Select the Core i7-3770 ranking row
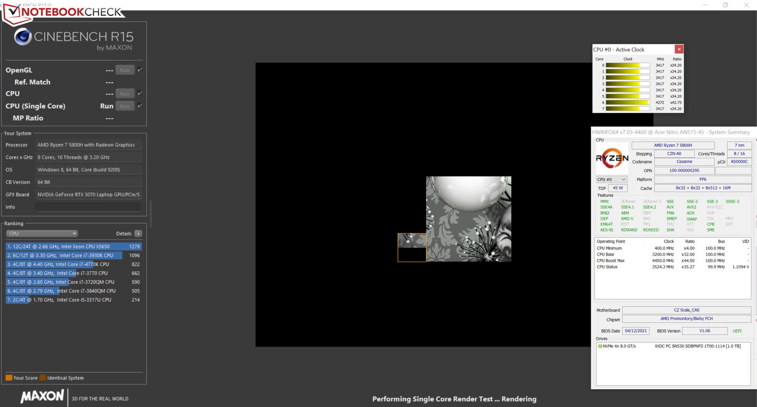 (x=74, y=273)
